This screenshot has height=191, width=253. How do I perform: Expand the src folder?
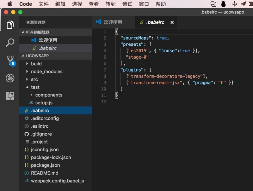27,79
